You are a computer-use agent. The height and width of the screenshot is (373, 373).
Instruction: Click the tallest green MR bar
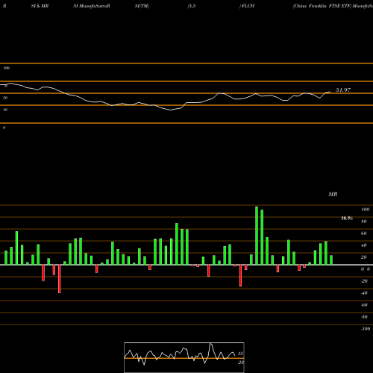257,236
